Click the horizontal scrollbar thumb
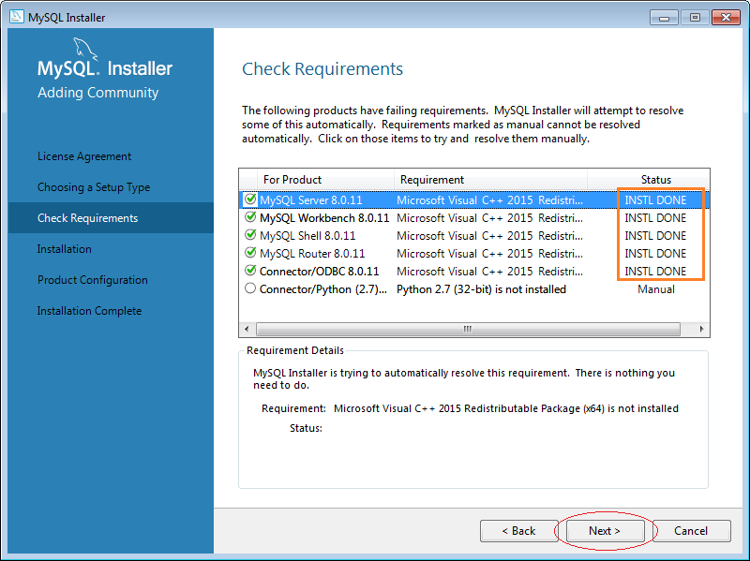Image resolution: width=750 pixels, height=561 pixels. (468, 329)
